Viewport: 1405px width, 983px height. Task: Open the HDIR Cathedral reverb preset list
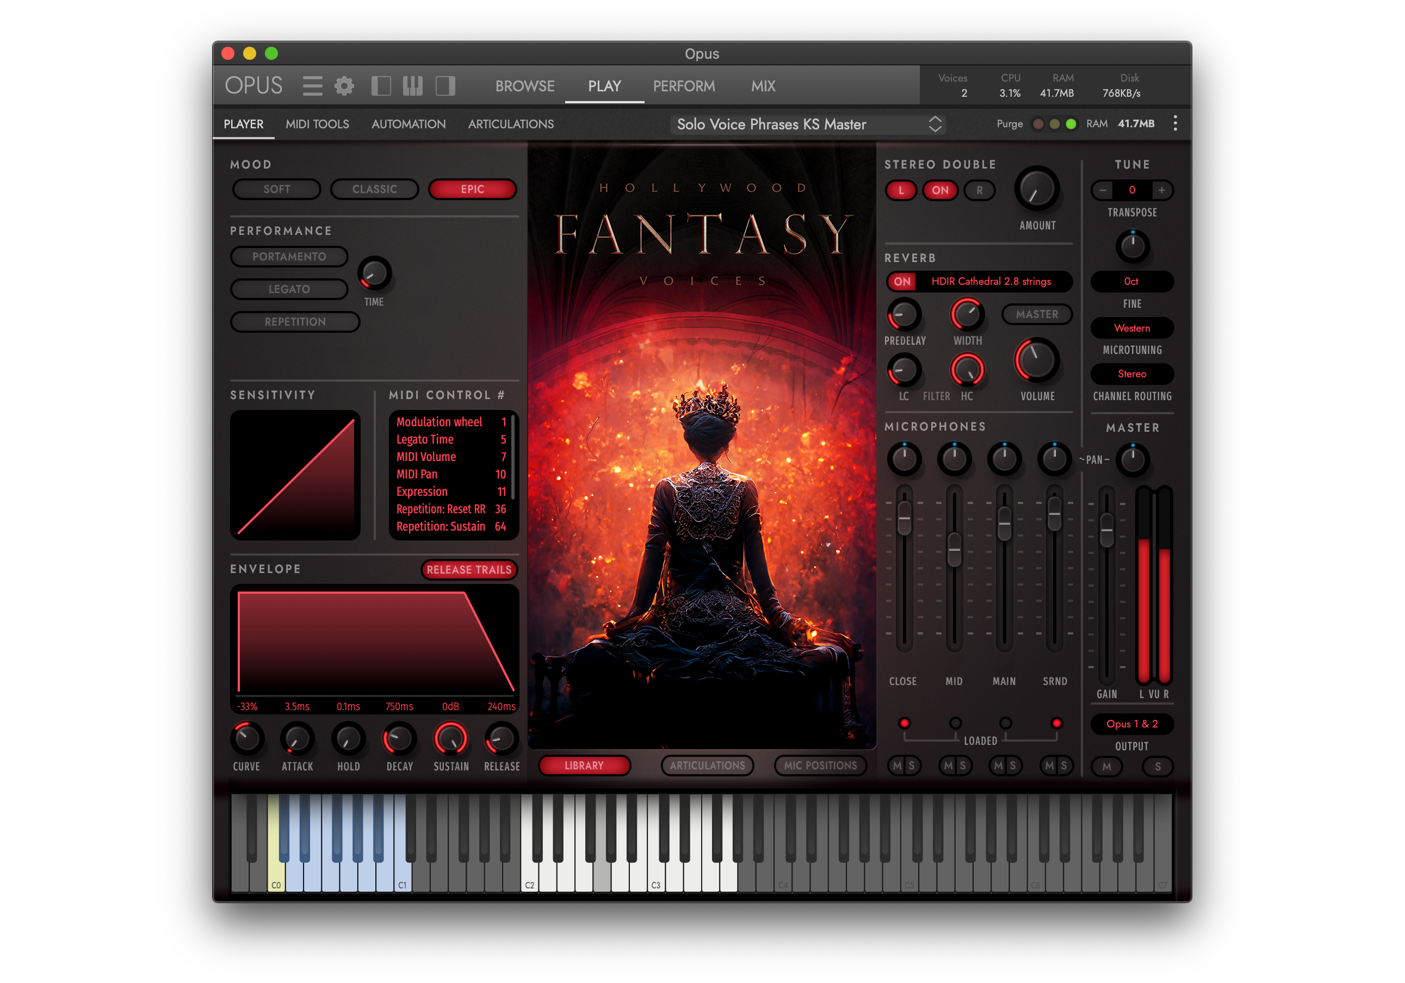(991, 282)
